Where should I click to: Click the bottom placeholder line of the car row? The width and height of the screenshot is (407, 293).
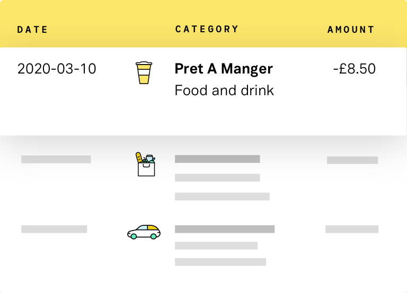tap(220, 262)
